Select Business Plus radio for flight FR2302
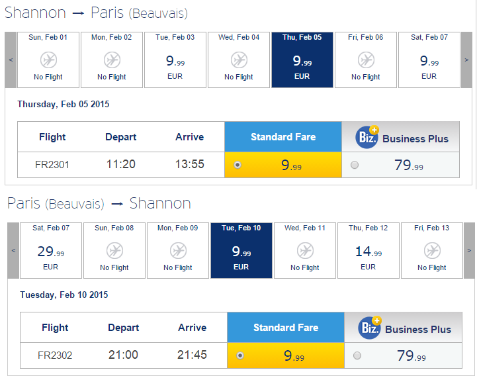 click(357, 355)
